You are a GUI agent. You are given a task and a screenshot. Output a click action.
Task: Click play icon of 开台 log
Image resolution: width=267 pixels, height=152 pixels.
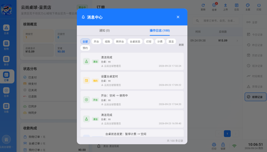86,100
